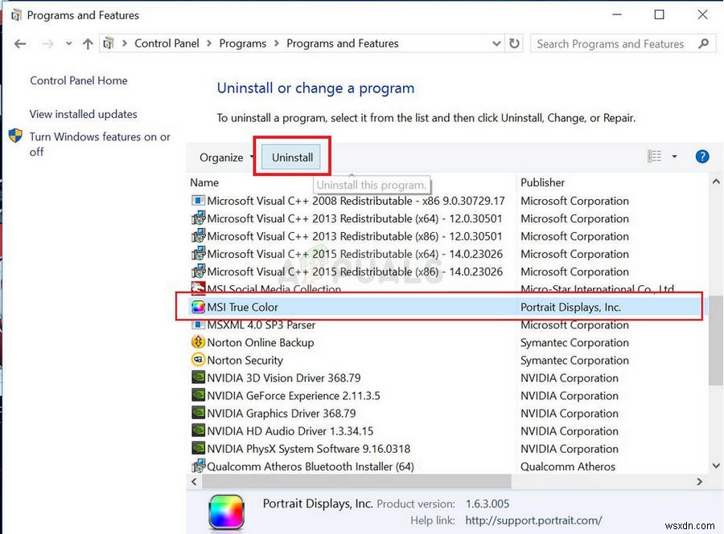Image resolution: width=724 pixels, height=534 pixels.
Task: Select MSI Social Media Collection icon
Action: tap(198, 287)
